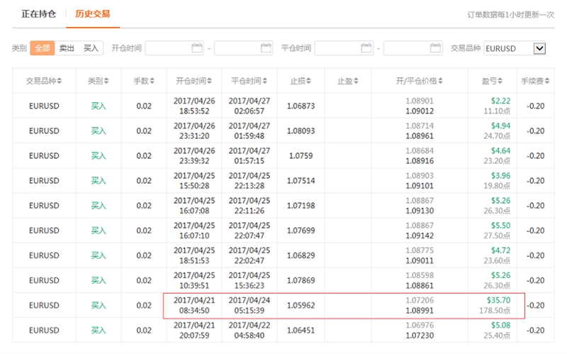Click the 11.10点 points value

click(x=497, y=111)
